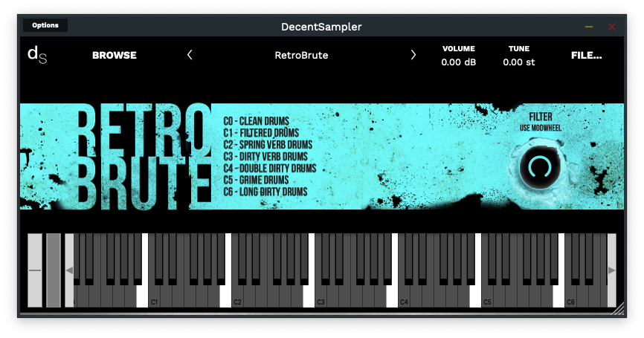Click the 'C2 - SPRING VERB DRUMS' text

[268, 145]
